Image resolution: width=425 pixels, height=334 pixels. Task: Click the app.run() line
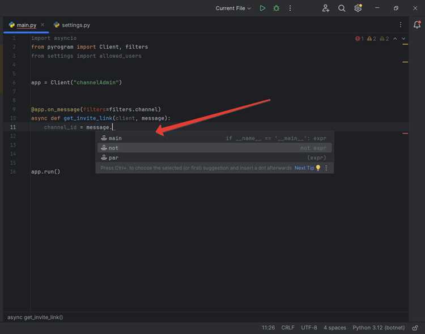(45, 172)
